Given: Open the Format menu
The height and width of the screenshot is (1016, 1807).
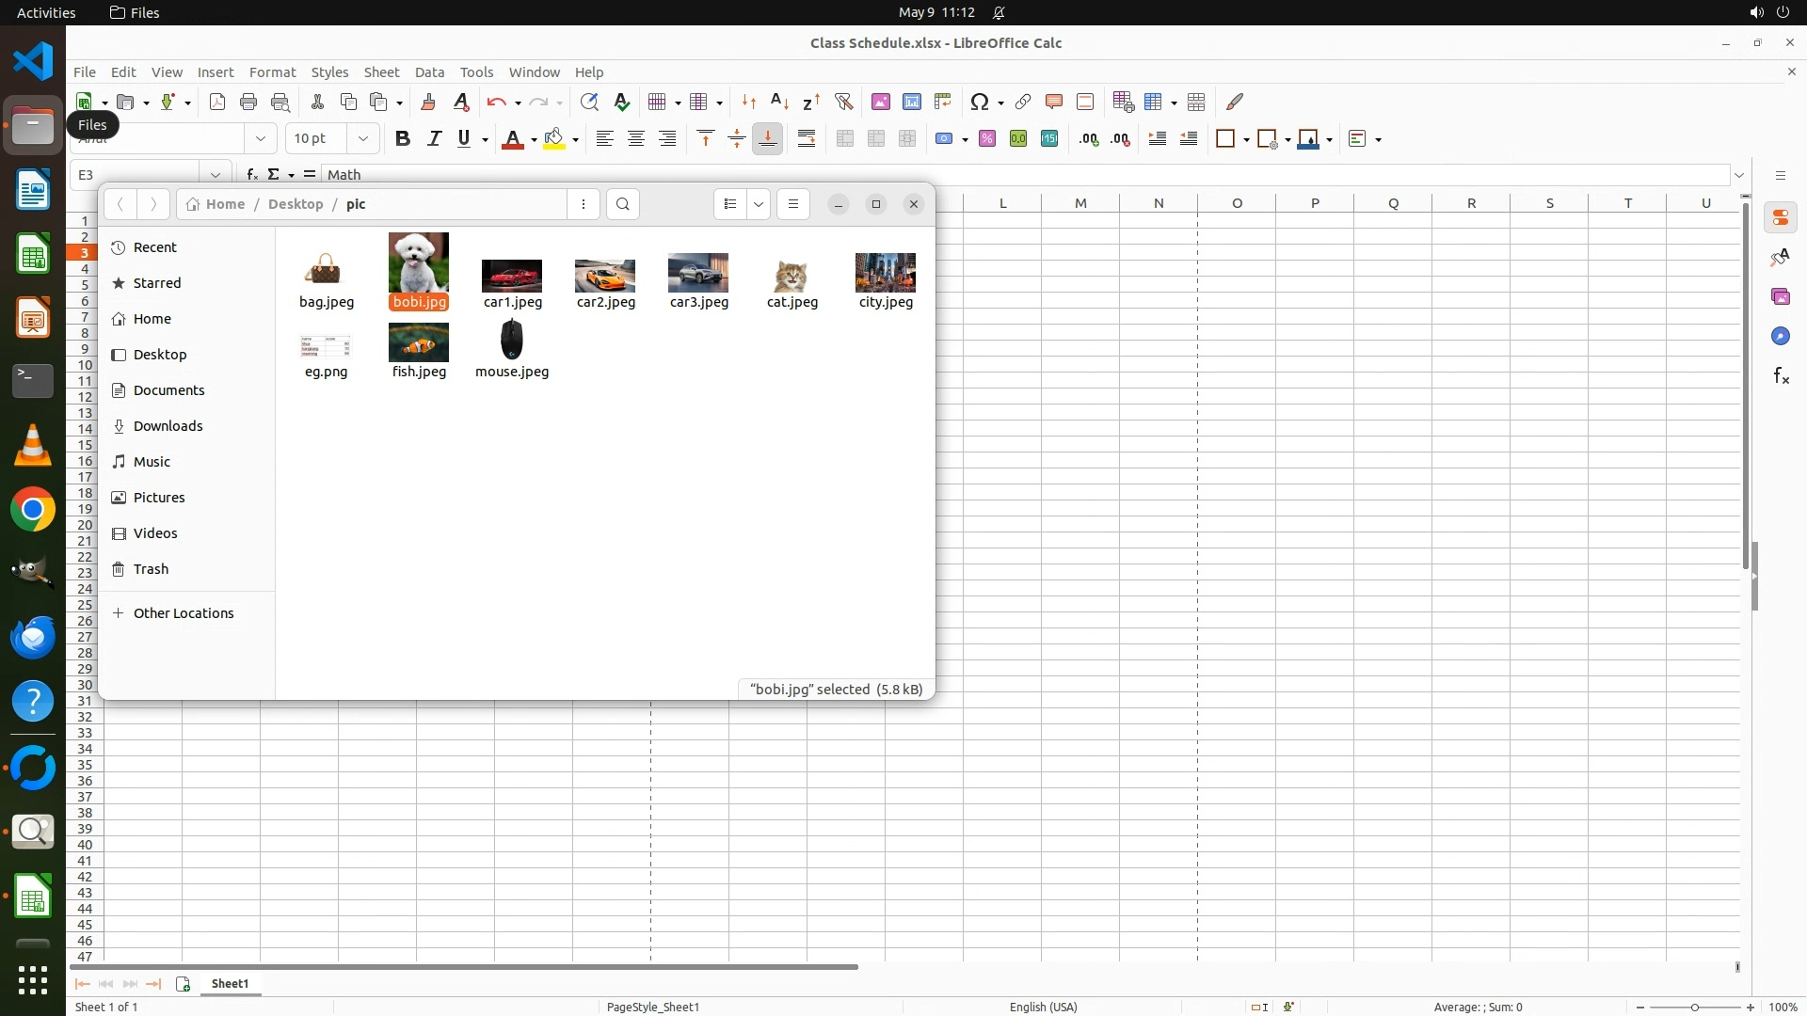Looking at the screenshot, I should 272,72.
